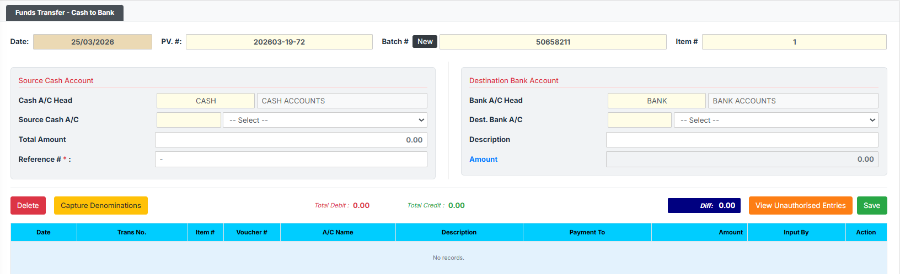This screenshot has height=274, width=900.
Task: Click the Date field showing 25/03/2026
Action: click(x=93, y=42)
